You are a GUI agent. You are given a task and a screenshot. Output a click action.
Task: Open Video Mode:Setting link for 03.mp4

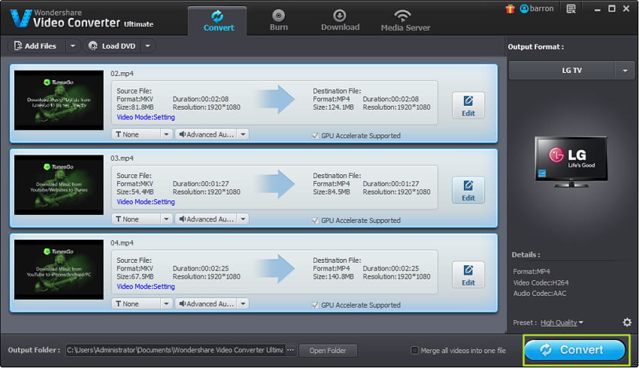point(146,202)
